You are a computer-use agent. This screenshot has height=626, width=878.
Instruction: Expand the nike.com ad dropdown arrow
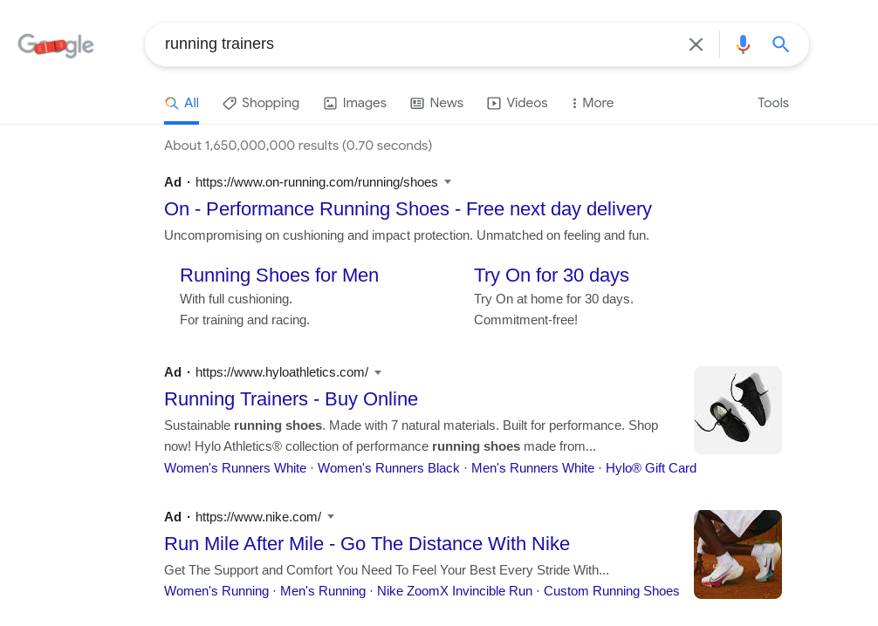(331, 517)
